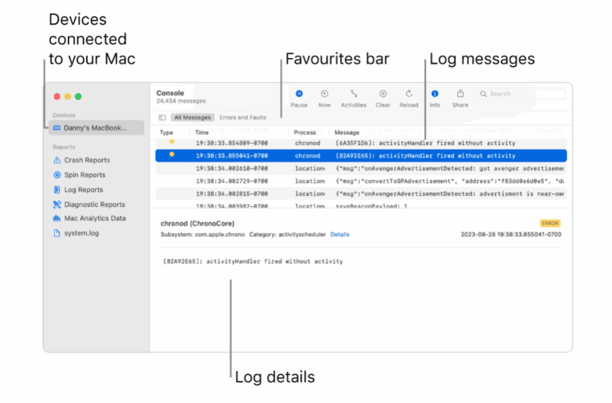Reload the Console log list

point(408,94)
